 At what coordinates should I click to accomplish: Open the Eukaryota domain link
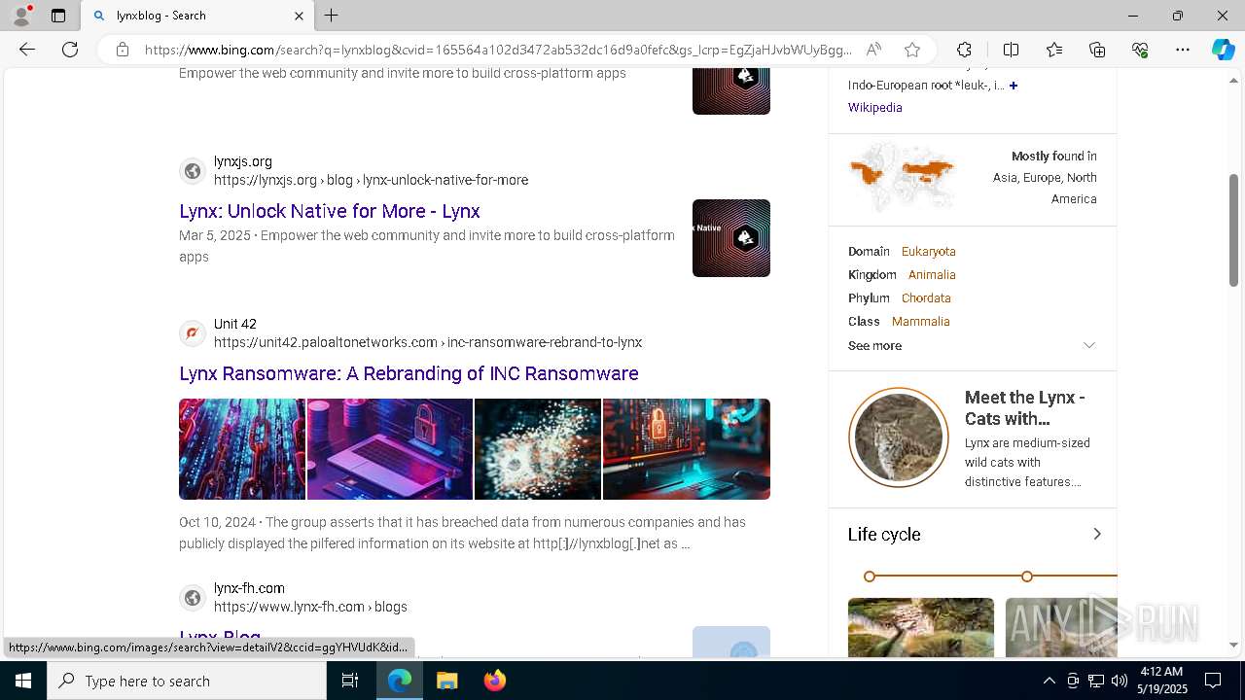(x=929, y=252)
